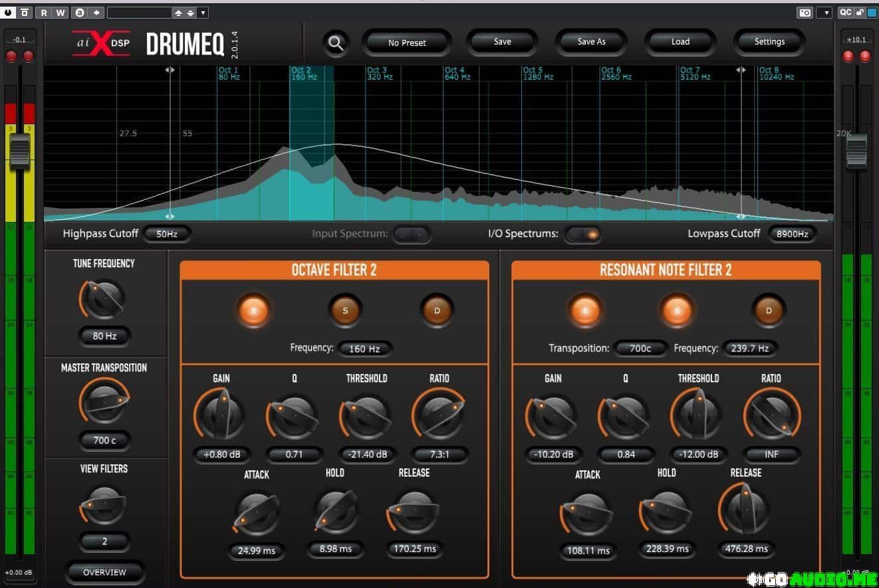Click the Highpass Cutoff 50Hz value
879x588 pixels.
point(167,234)
